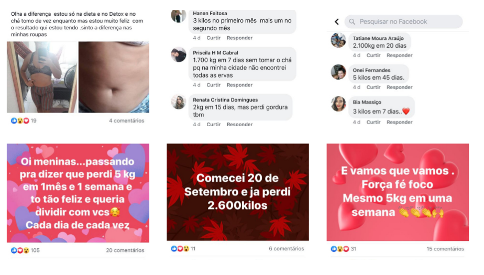This screenshot has width=484, height=275.
Task: Click reaction icons on the 105-reactions post
Action: click(x=20, y=250)
